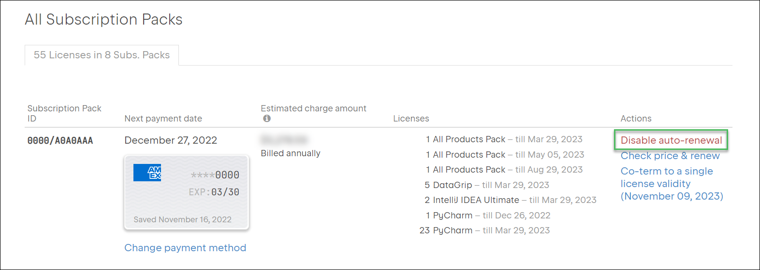Image resolution: width=760 pixels, height=270 pixels.
Task: Select the saved Amex card thumbnail
Action: (187, 193)
